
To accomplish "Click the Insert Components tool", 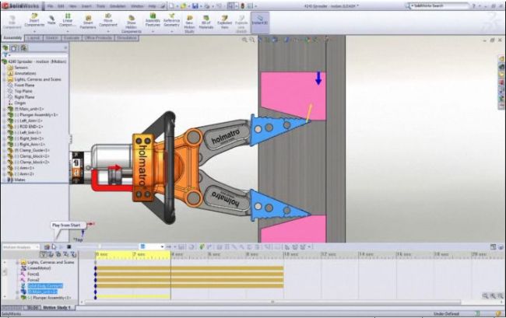I will click(34, 20).
